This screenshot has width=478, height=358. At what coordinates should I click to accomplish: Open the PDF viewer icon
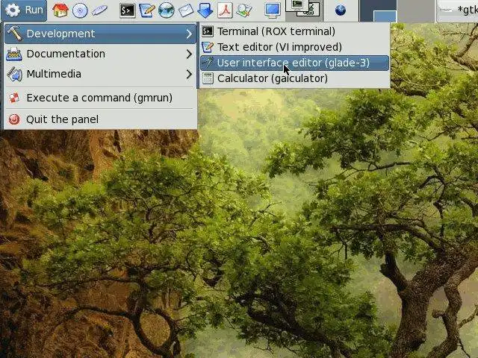tap(225, 10)
